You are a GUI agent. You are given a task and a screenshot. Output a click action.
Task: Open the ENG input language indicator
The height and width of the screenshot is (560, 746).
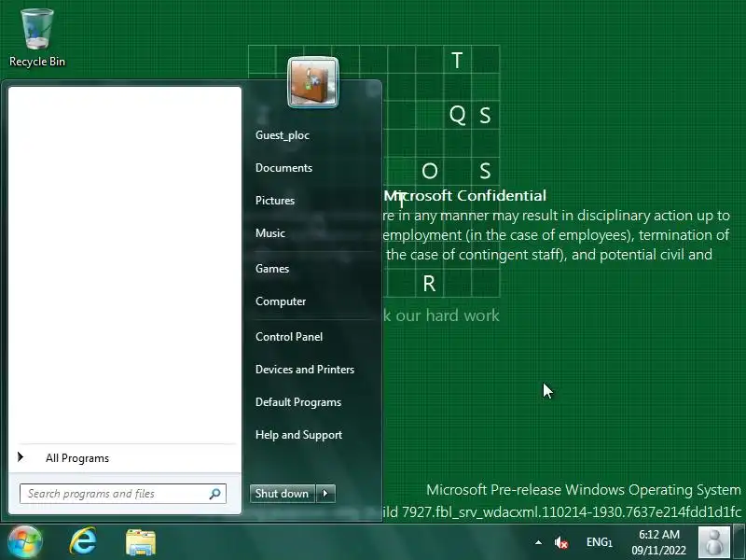[x=599, y=542]
